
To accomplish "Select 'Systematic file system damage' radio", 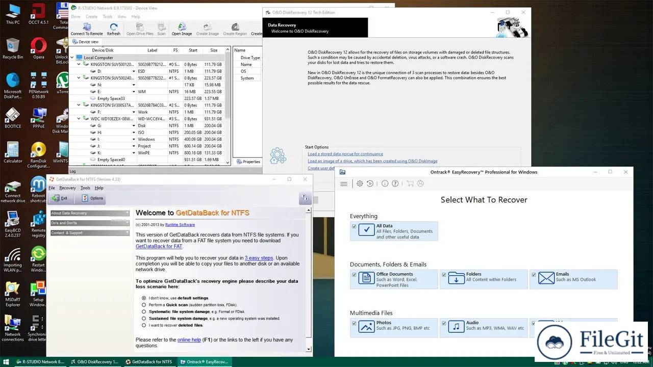I will tap(144, 311).
